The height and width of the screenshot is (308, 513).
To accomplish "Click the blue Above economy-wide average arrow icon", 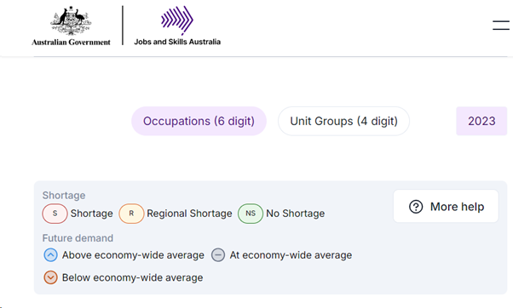I will click(50, 255).
